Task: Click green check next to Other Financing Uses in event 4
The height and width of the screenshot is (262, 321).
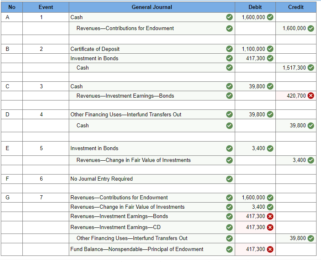Action: [x=229, y=114]
